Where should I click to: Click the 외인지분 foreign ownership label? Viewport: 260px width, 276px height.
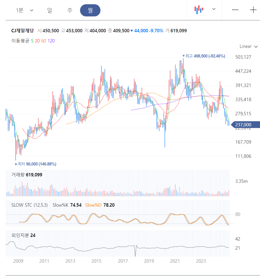(x=20, y=235)
